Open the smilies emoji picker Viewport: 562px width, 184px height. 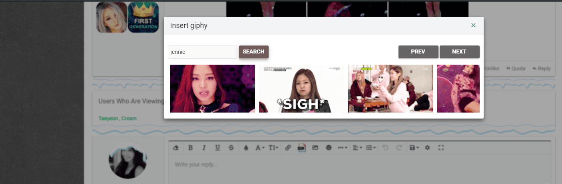point(329,148)
